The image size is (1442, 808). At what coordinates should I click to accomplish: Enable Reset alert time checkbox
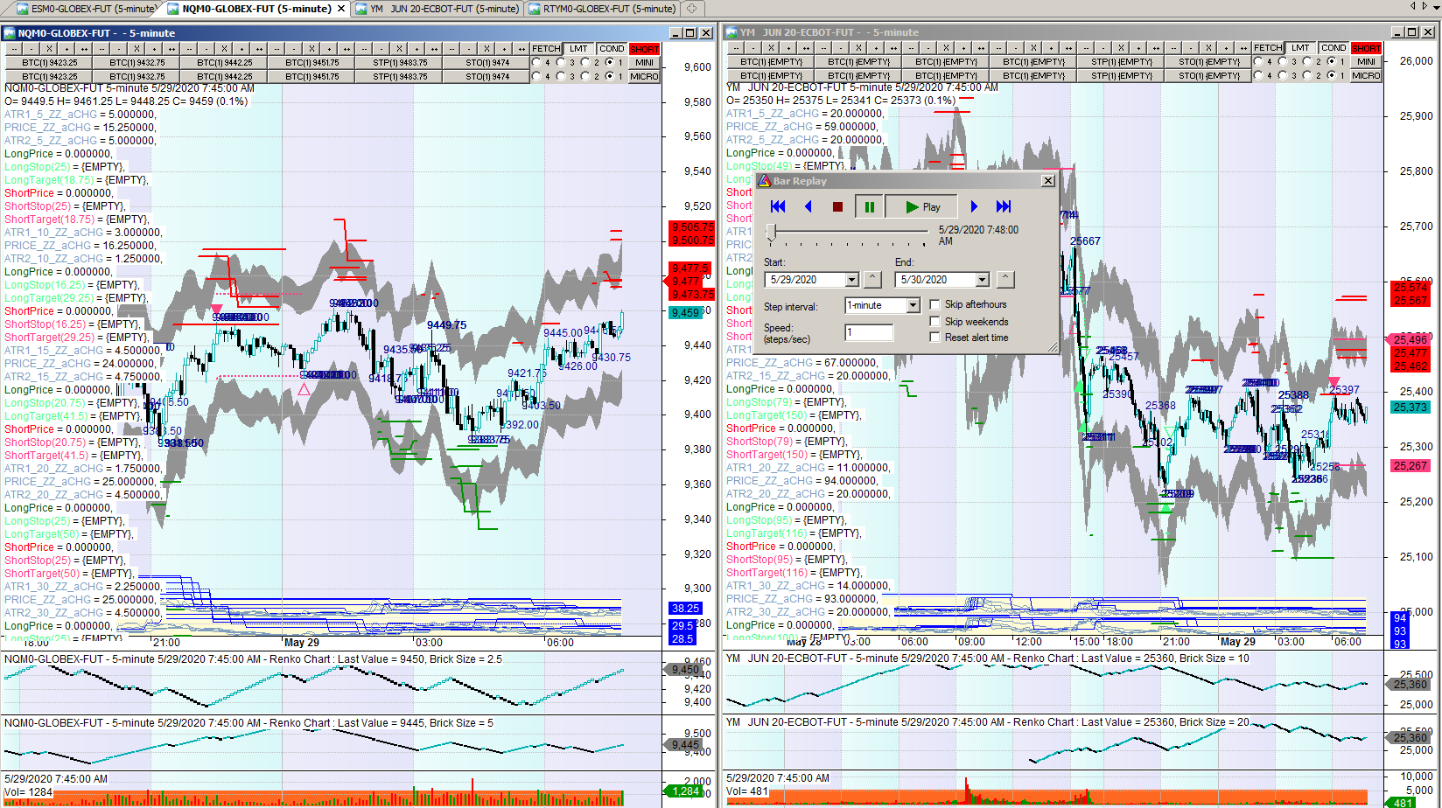point(934,338)
